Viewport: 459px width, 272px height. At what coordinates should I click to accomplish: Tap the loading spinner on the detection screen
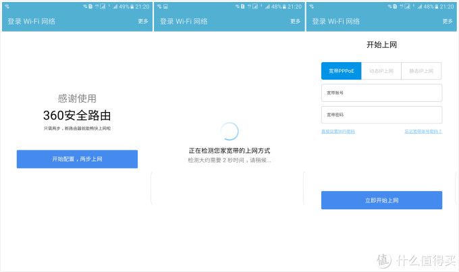click(x=230, y=131)
